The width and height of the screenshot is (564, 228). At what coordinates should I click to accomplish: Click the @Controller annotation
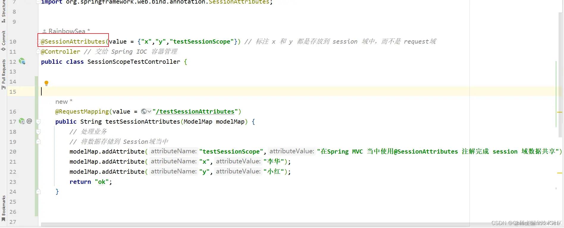[x=61, y=52]
